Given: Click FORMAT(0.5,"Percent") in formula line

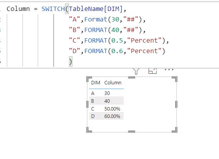Looking at the screenshot, I should click(x=125, y=40).
